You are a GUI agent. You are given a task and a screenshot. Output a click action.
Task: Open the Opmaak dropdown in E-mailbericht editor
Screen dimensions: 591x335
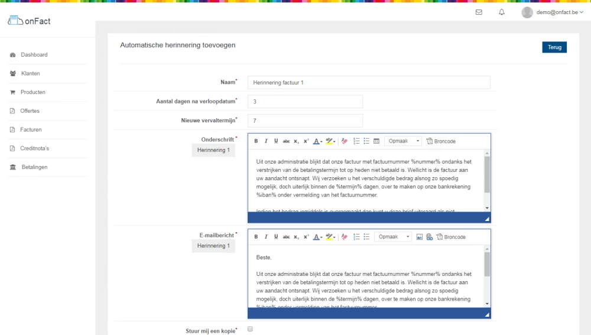[x=394, y=237]
